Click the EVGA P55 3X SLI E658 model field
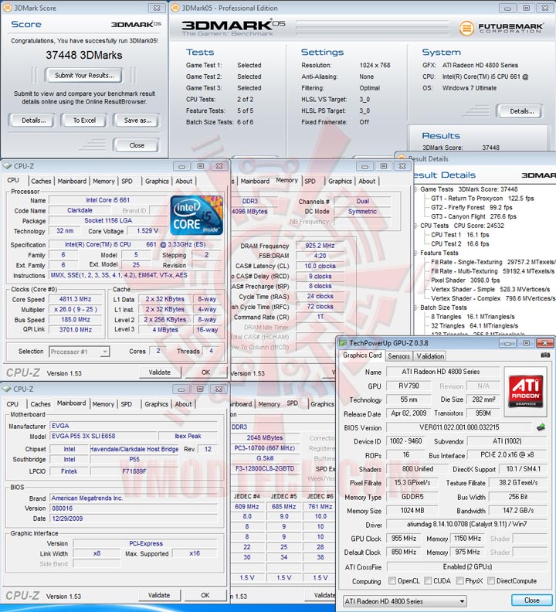 point(103,436)
